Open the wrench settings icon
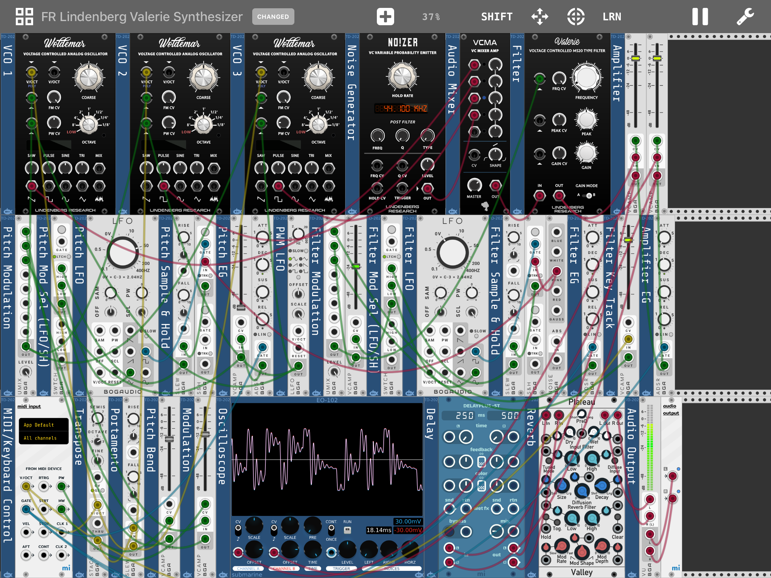Viewport: 771px width, 578px height. [745, 17]
